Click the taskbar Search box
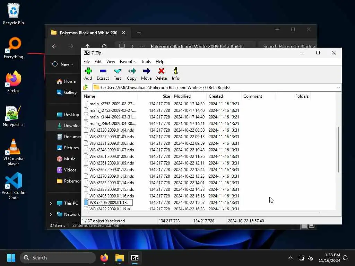The width and height of the screenshot is (355, 266). pos(58,258)
